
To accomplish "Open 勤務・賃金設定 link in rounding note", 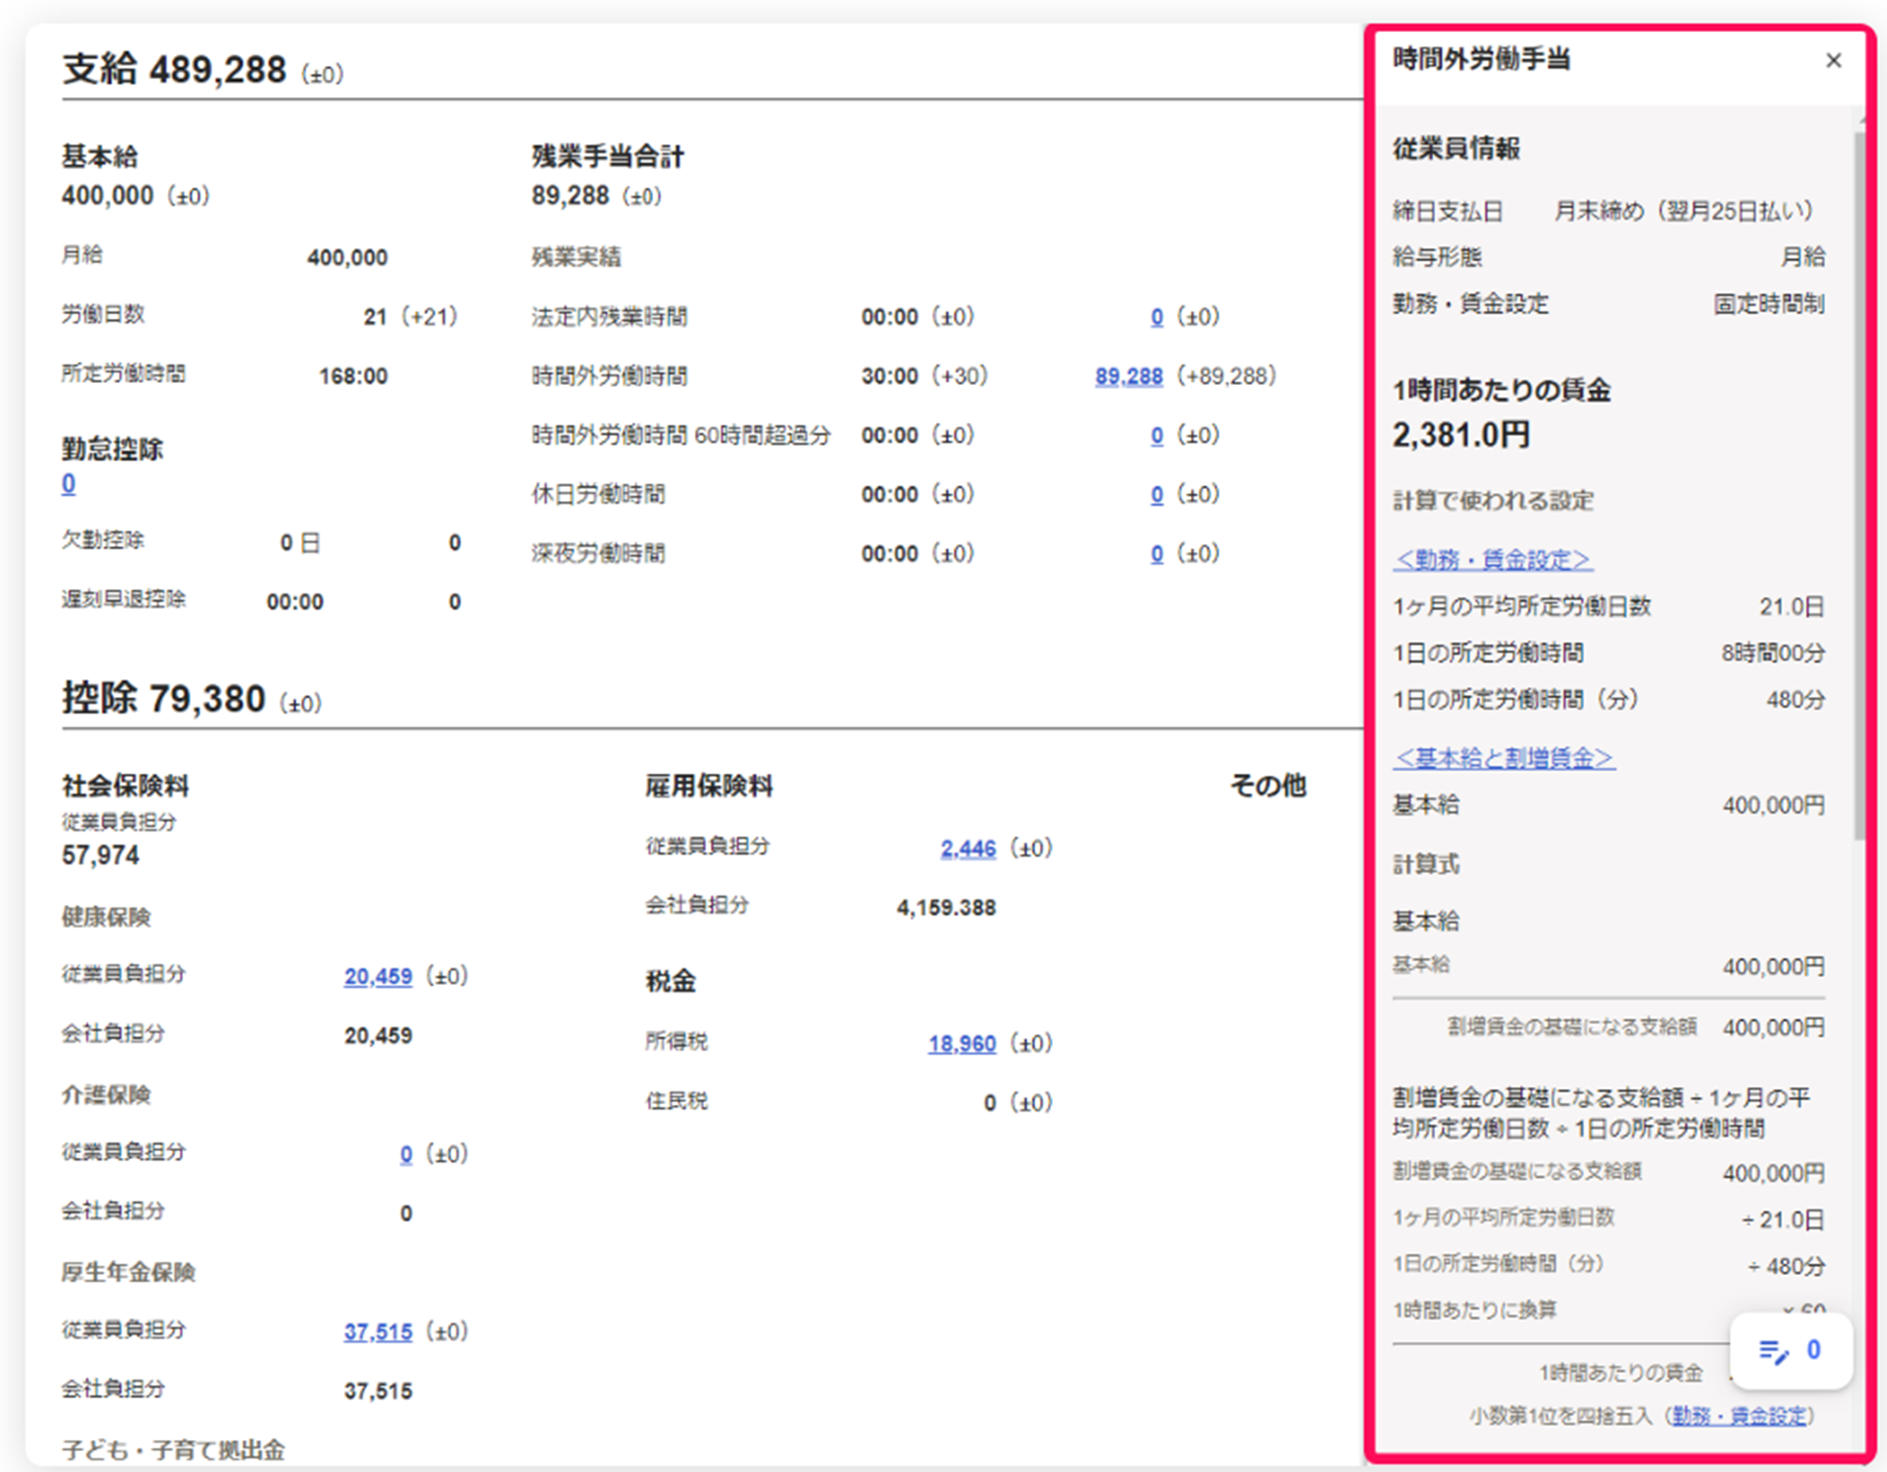I will 1739,1415.
